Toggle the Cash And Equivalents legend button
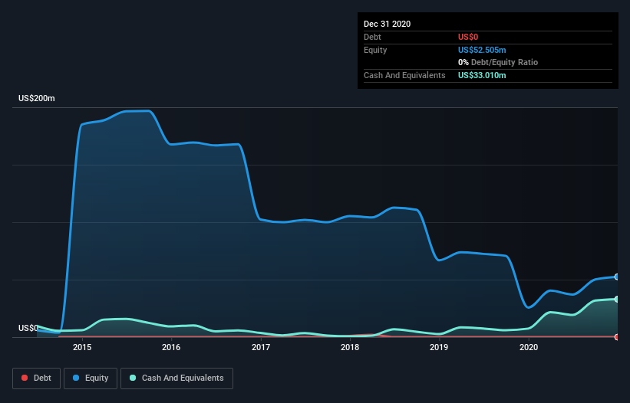This screenshot has width=630, height=403. (176, 378)
